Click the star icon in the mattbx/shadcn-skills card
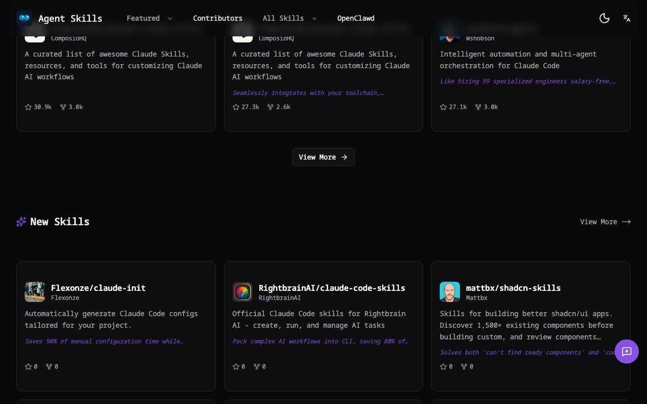This screenshot has height=404, width=647. point(443,367)
